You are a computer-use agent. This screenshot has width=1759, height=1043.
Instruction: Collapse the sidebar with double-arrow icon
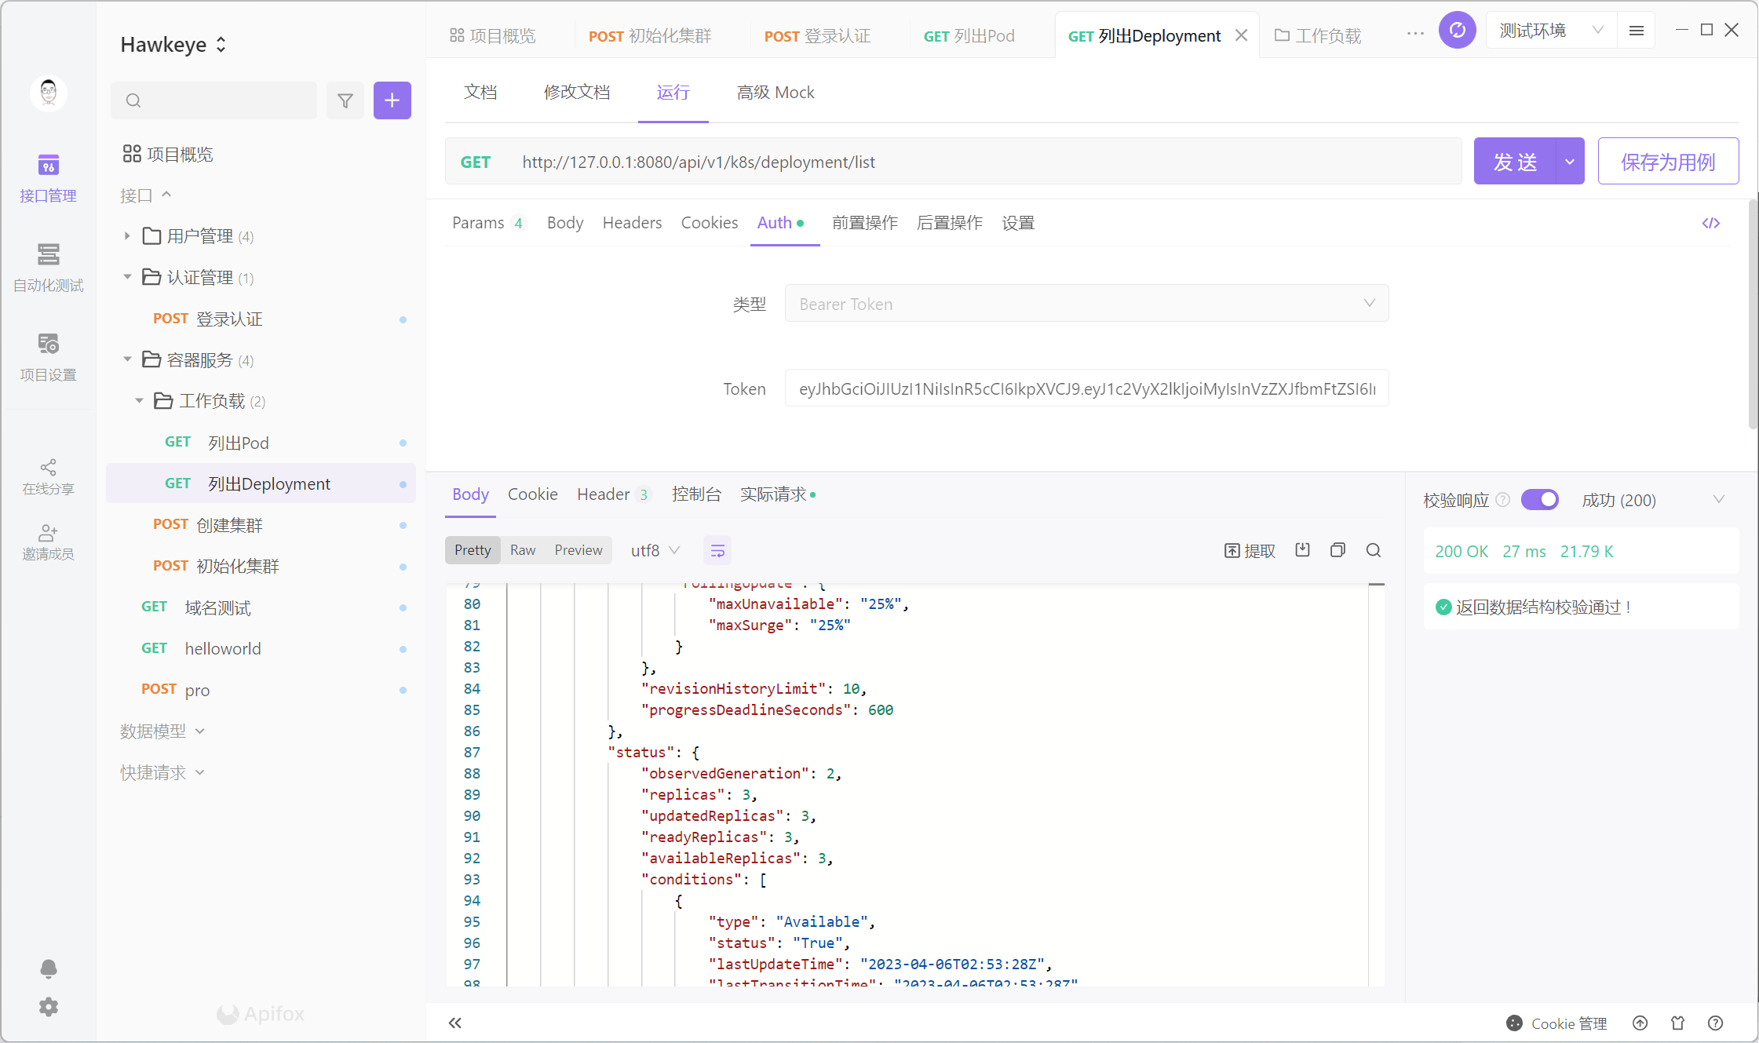click(455, 1023)
